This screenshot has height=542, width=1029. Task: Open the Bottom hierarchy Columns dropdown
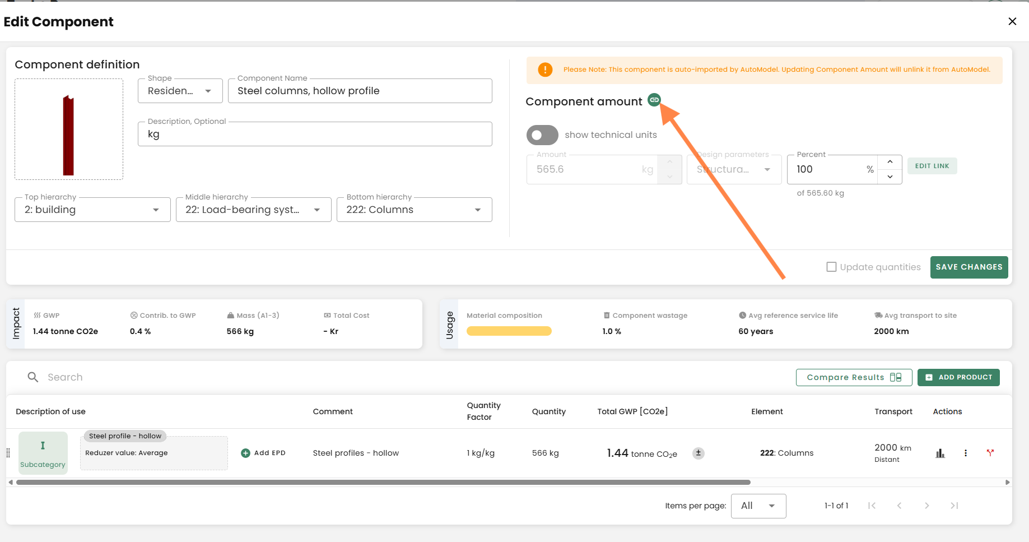click(414, 210)
